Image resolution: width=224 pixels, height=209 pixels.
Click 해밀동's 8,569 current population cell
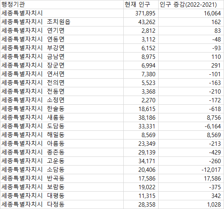(x=141, y=135)
